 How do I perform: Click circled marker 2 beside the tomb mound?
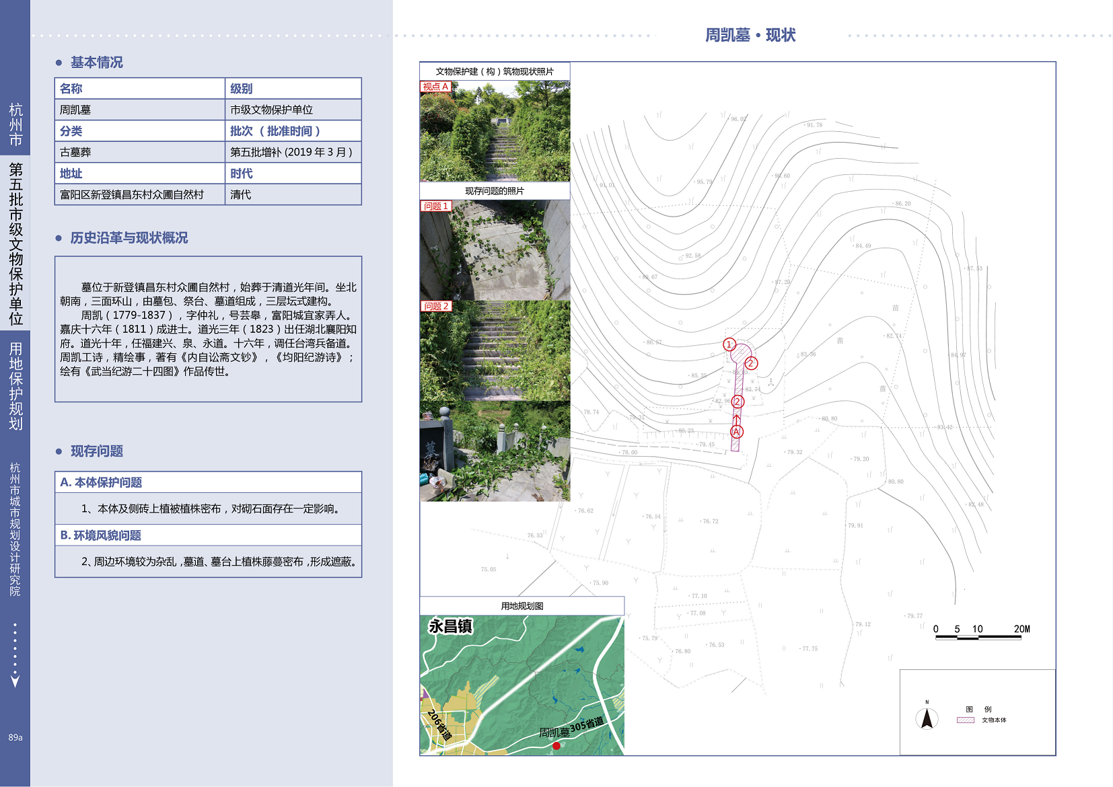(751, 363)
